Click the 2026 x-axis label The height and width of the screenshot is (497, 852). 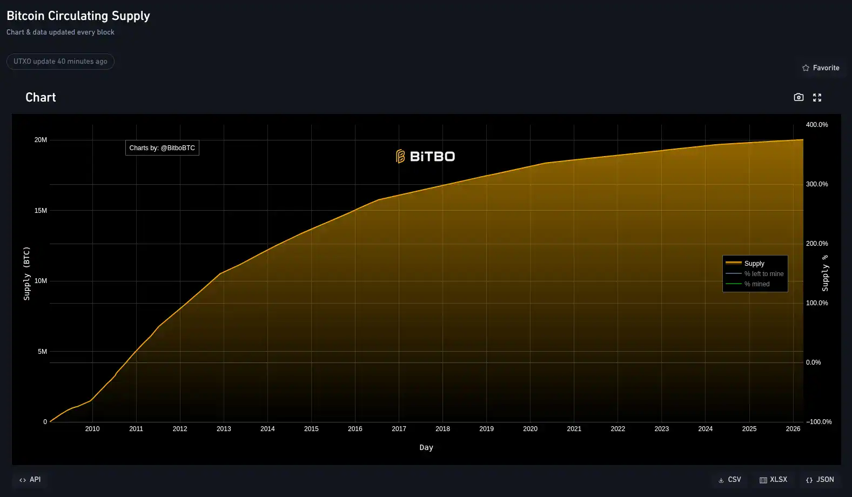(793, 429)
